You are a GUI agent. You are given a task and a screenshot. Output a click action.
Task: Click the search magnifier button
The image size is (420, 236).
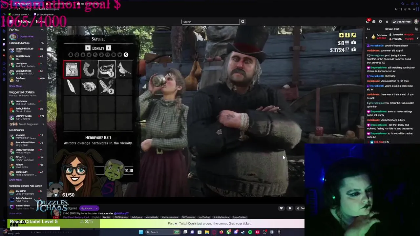coord(243,22)
